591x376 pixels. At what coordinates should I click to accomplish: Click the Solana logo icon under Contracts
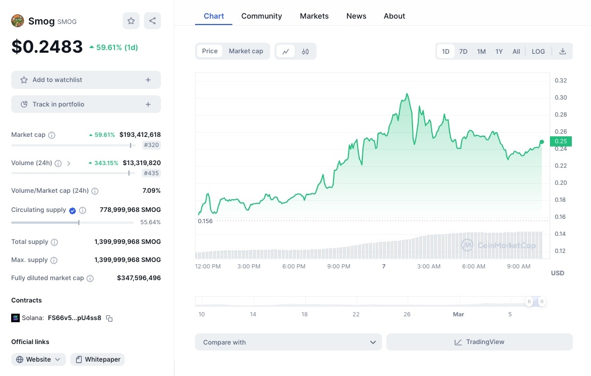[15, 318]
